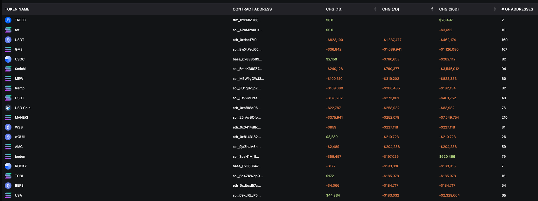
Task: Click the Base icon beside USDC
Action: (8, 59)
